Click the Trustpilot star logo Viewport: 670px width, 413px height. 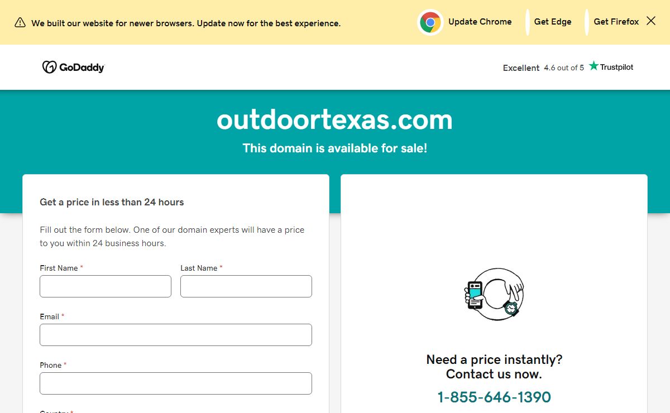point(594,66)
